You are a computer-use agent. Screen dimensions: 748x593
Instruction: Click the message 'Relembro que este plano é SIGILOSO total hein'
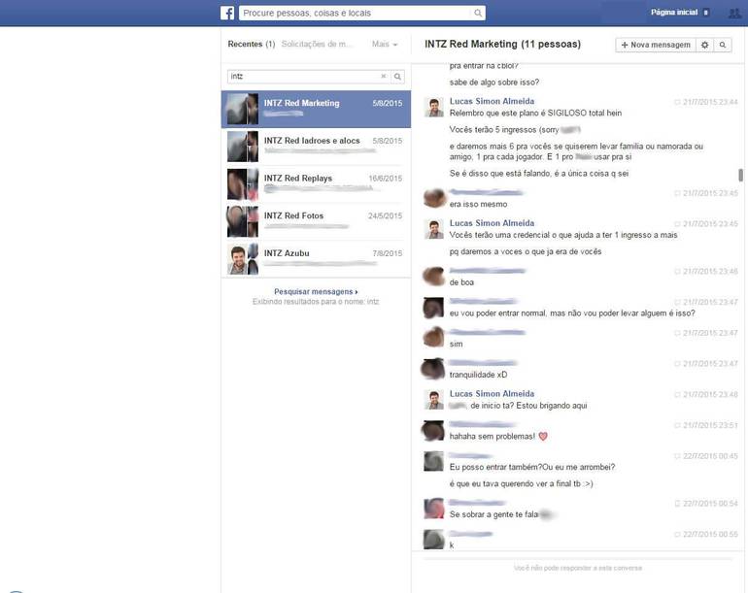point(535,113)
